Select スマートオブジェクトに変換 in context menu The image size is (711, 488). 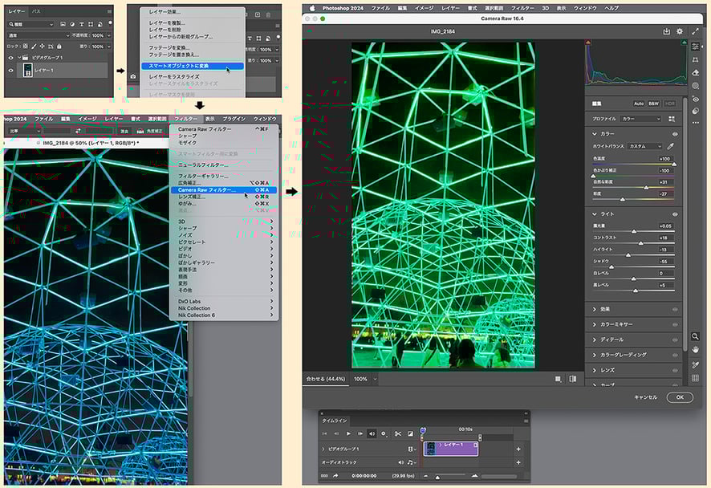point(179,66)
